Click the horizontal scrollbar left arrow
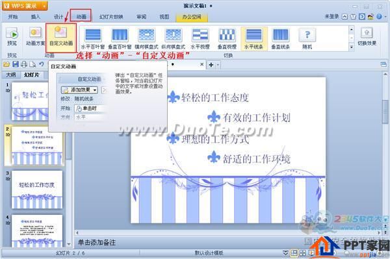This screenshot has height=259, width=390. 77,233
